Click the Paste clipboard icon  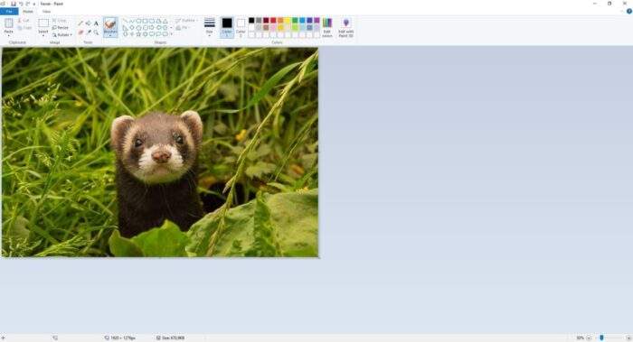[8, 23]
